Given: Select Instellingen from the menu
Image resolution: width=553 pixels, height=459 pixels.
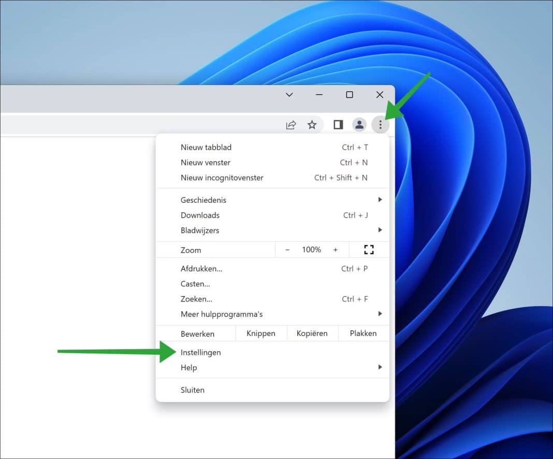Looking at the screenshot, I should pyautogui.click(x=200, y=352).
